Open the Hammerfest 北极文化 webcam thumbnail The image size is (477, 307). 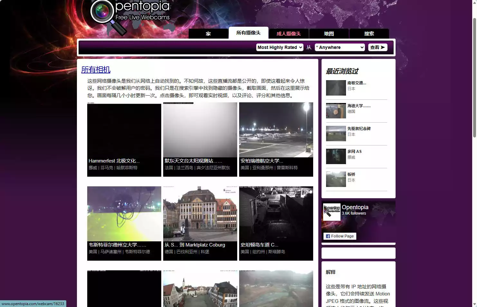pos(124,130)
